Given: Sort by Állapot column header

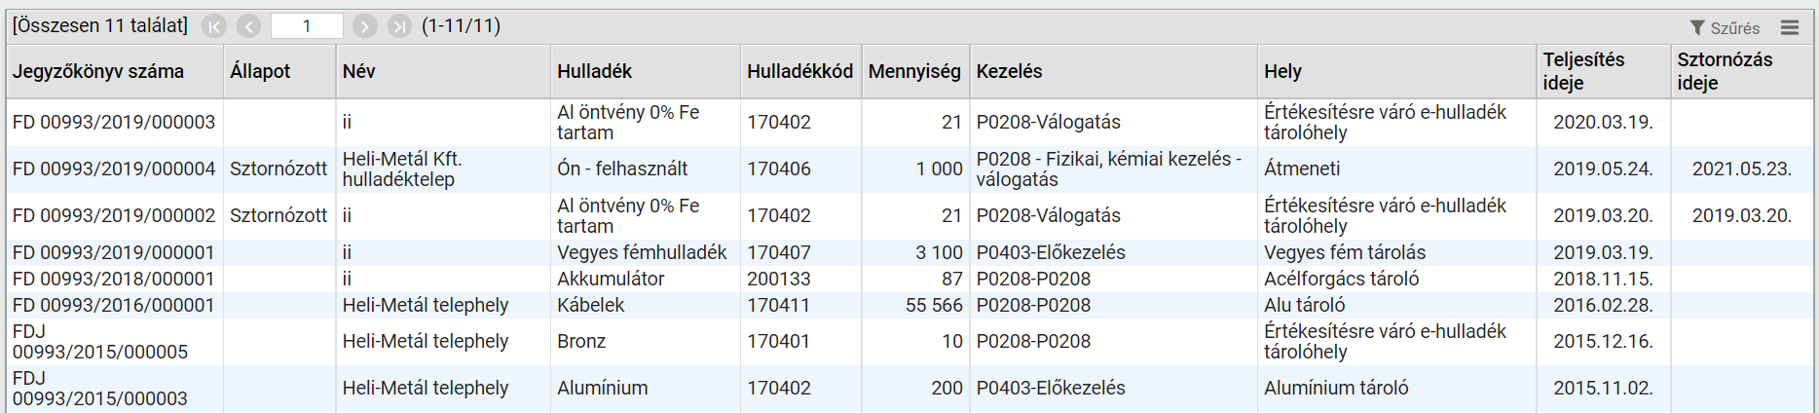Looking at the screenshot, I should pos(279,71).
